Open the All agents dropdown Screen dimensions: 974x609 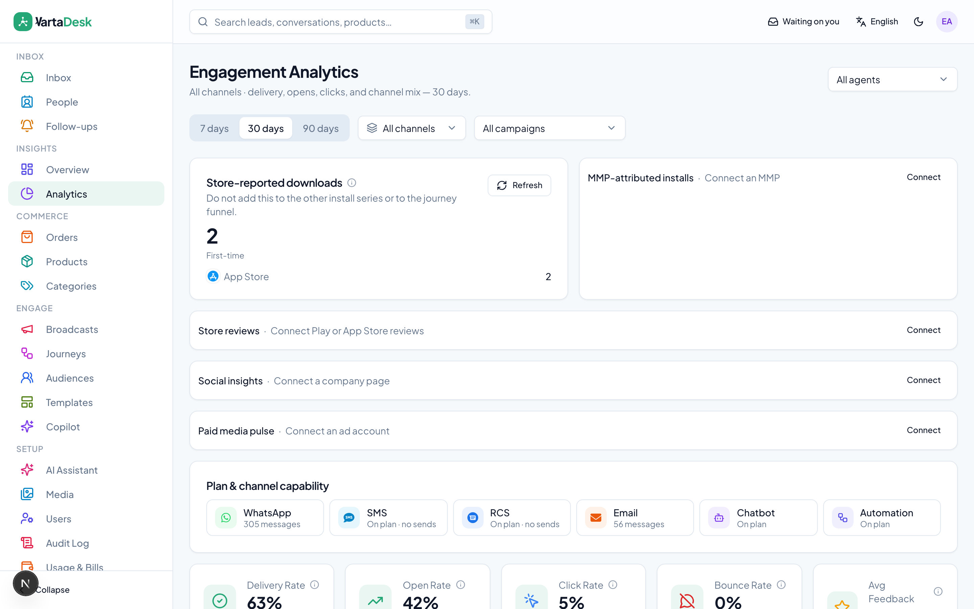[x=892, y=80]
